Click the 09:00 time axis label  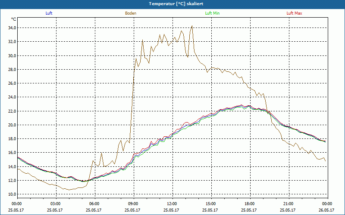tap(134, 204)
